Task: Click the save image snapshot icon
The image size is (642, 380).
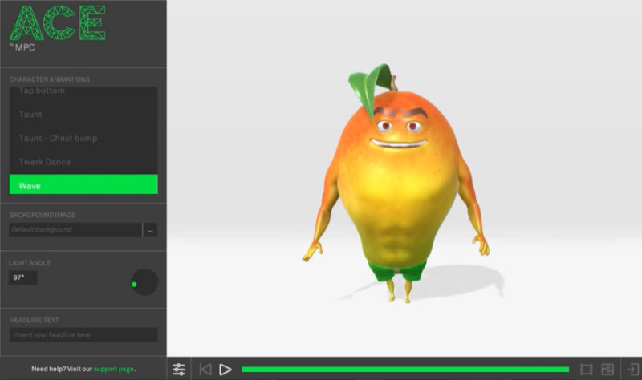Action: [x=607, y=370]
